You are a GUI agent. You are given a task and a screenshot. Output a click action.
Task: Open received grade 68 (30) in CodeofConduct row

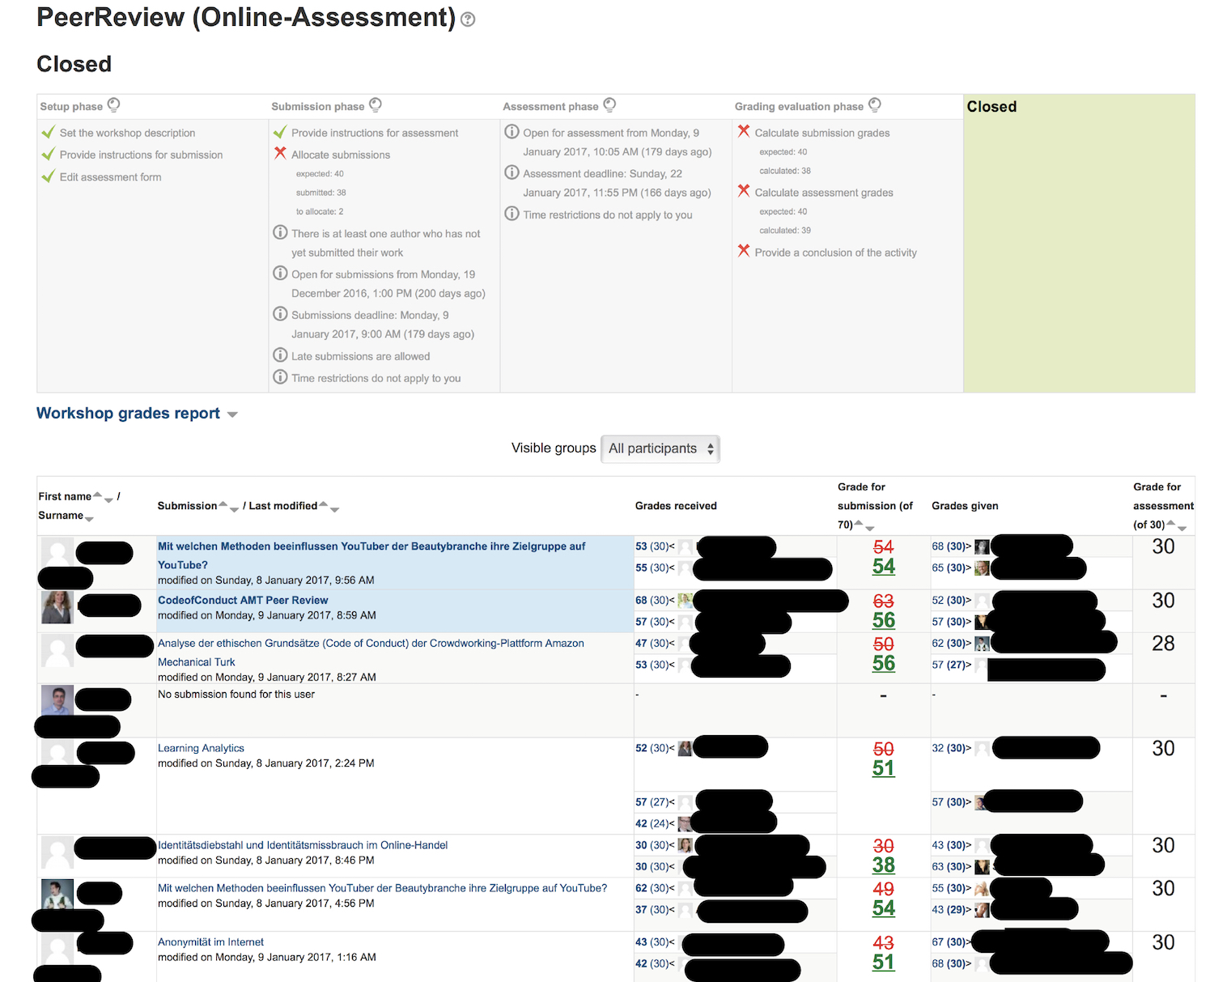pos(652,600)
